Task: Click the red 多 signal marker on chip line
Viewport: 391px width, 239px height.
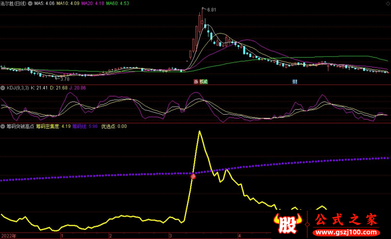Action: 193,177
